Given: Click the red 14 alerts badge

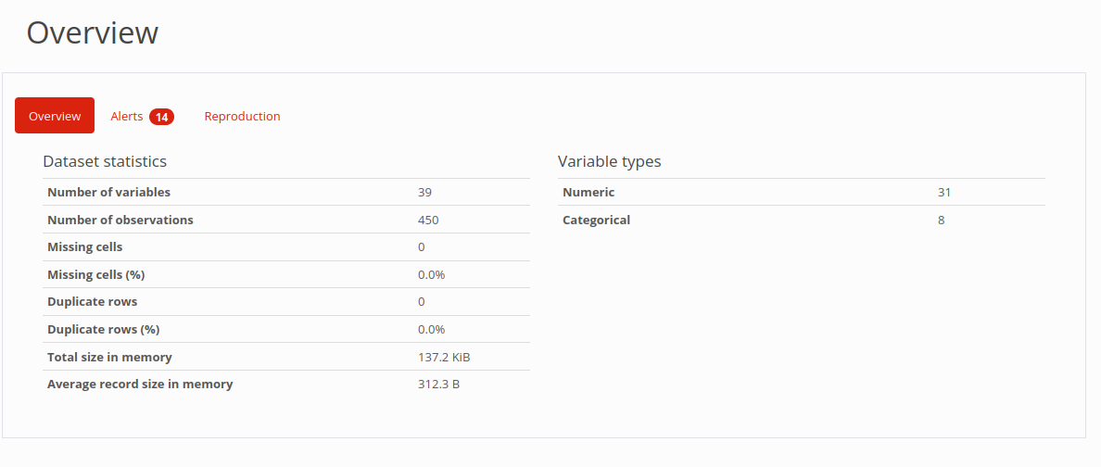Looking at the screenshot, I should pos(161,117).
